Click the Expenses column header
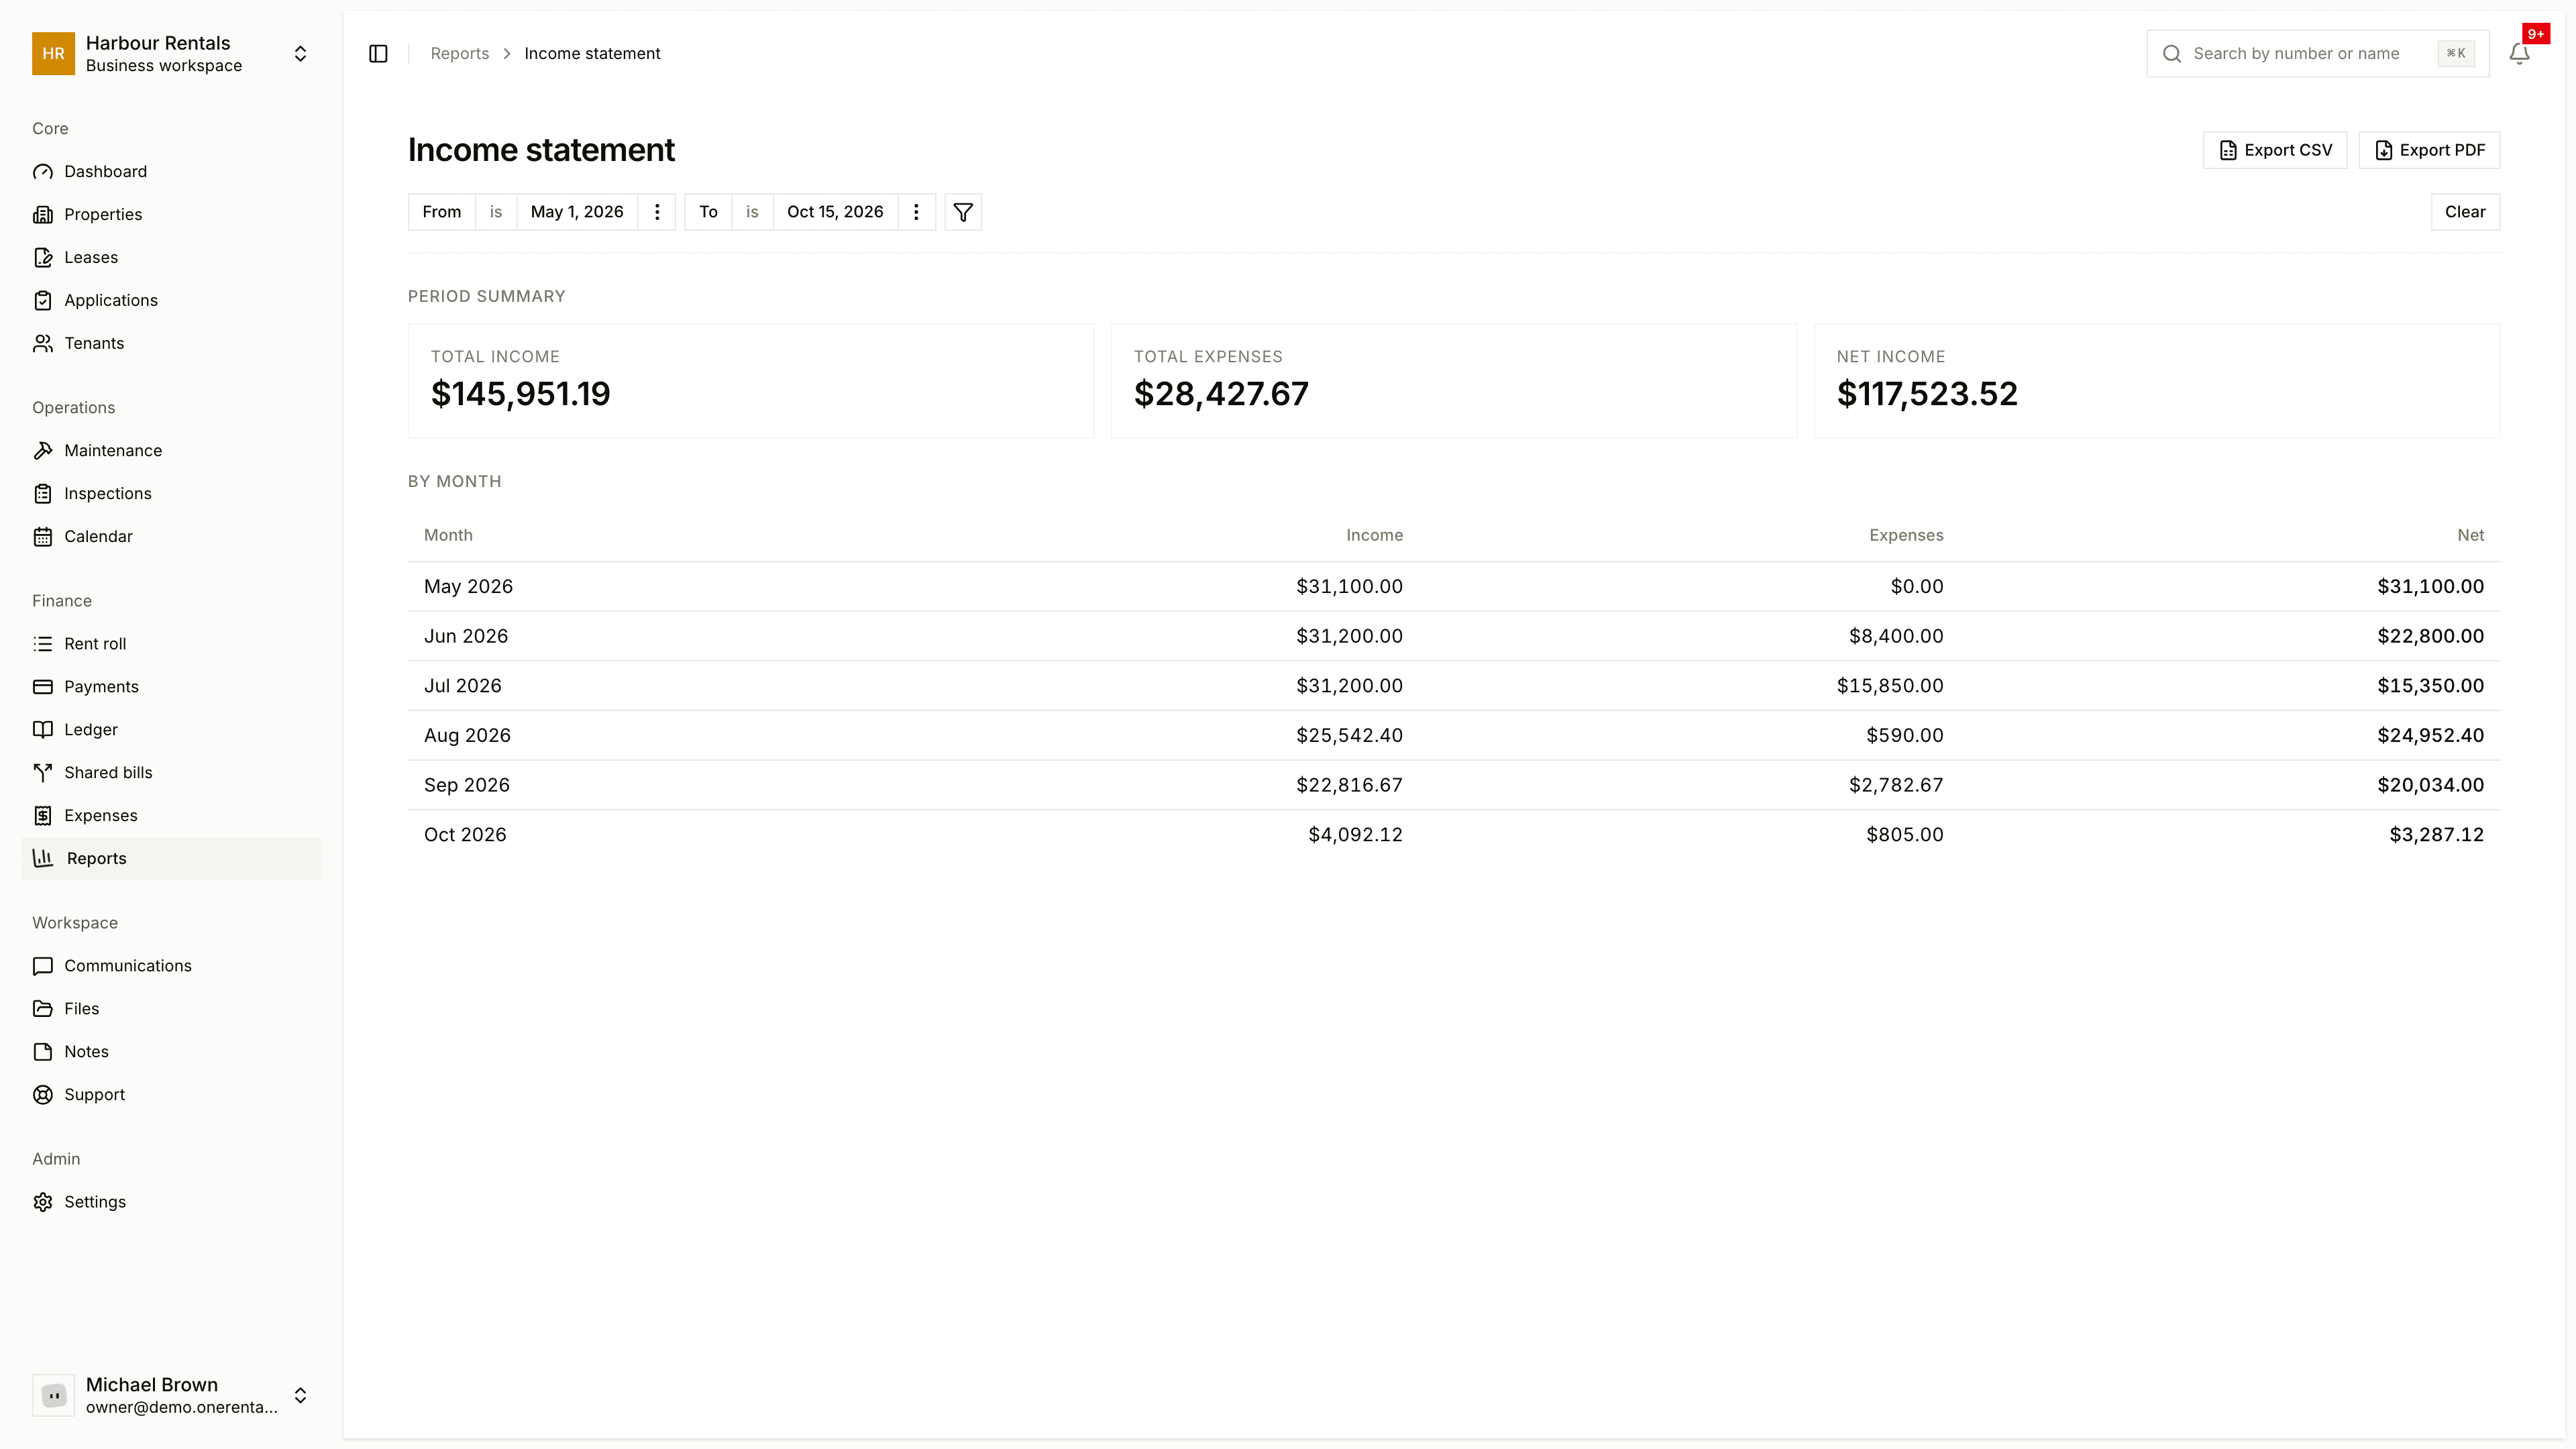2576x1449 pixels. 1906,536
